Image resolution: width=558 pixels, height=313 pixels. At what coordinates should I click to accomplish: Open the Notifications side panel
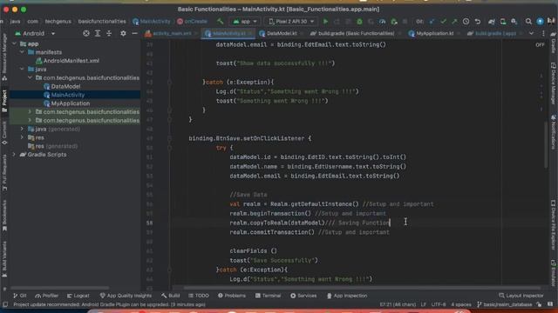click(x=554, y=132)
